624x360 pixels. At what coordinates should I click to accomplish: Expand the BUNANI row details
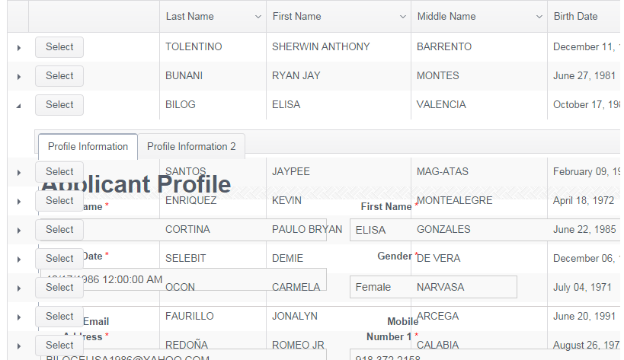(x=18, y=76)
